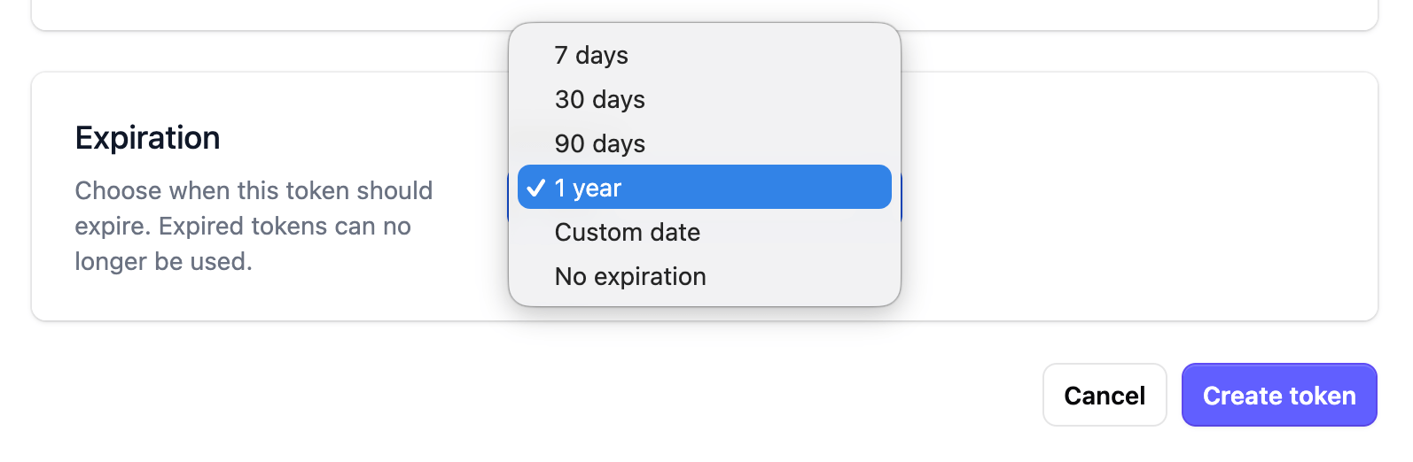The width and height of the screenshot is (1413, 462).
Task: Choose Custom date from the dropdown menu
Action: point(627,232)
